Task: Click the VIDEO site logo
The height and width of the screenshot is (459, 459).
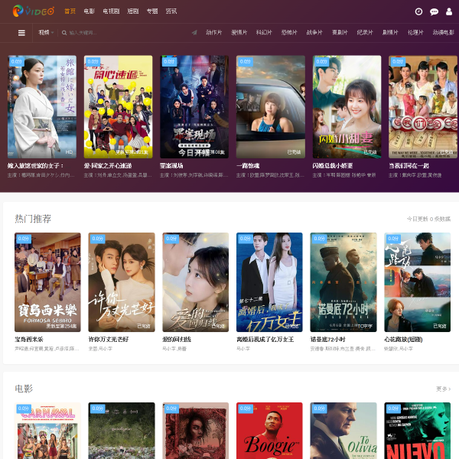Action: tap(34, 11)
